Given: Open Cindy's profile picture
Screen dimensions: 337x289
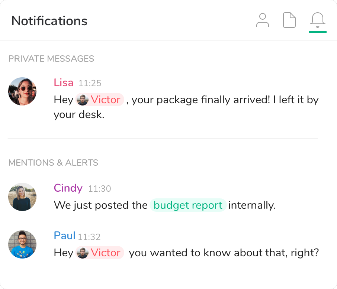Looking at the screenshot, I should [22, 197].
